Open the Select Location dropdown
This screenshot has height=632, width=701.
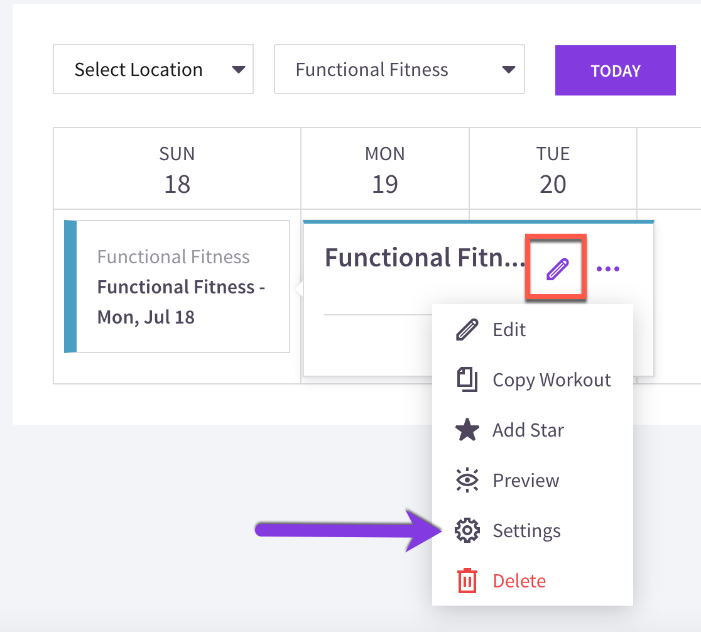153,69
